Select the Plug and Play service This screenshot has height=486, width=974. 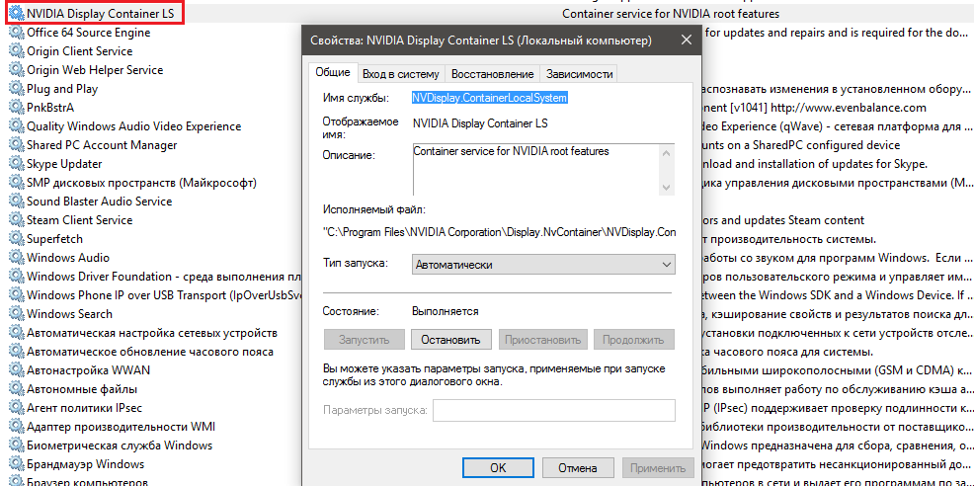tap(62, 89)
